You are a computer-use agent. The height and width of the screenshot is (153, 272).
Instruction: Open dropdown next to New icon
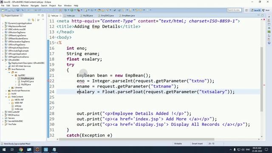(6, 10)
